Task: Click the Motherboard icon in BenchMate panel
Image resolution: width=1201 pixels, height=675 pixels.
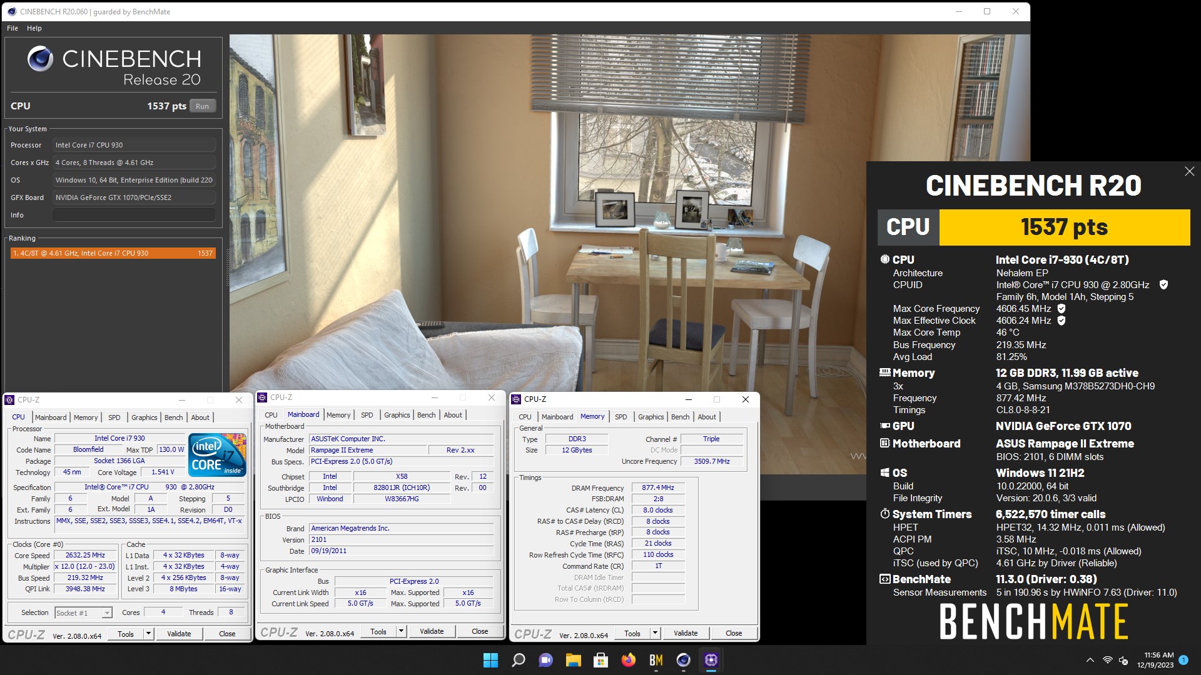Action: pyautogui.click(x=884, y=443)
